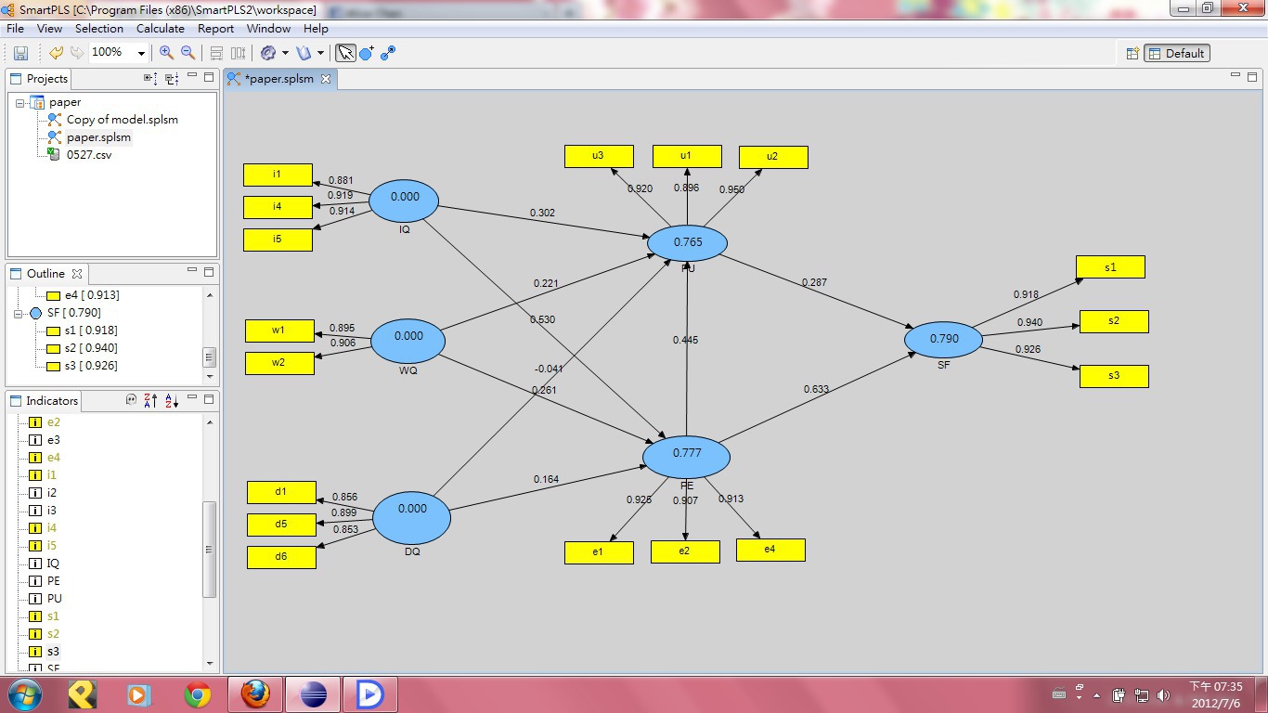1268x713 pixels.
Task: Click the volume speaker tray icon
Action: pos(1163,695)
